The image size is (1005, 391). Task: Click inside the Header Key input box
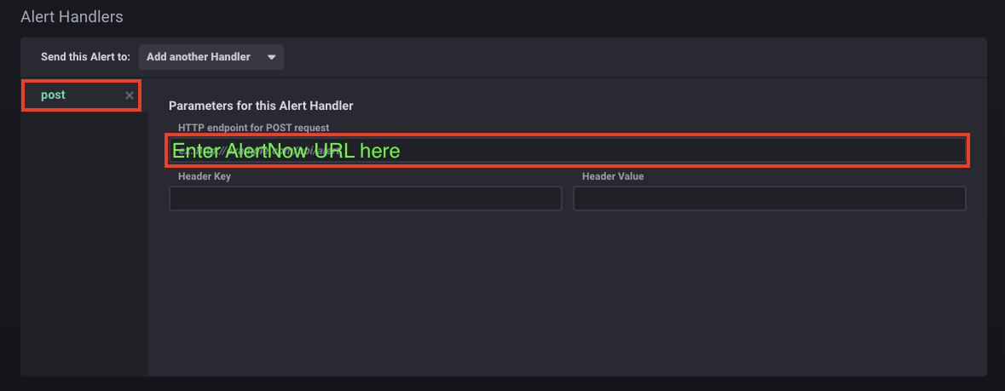(365, 198)
